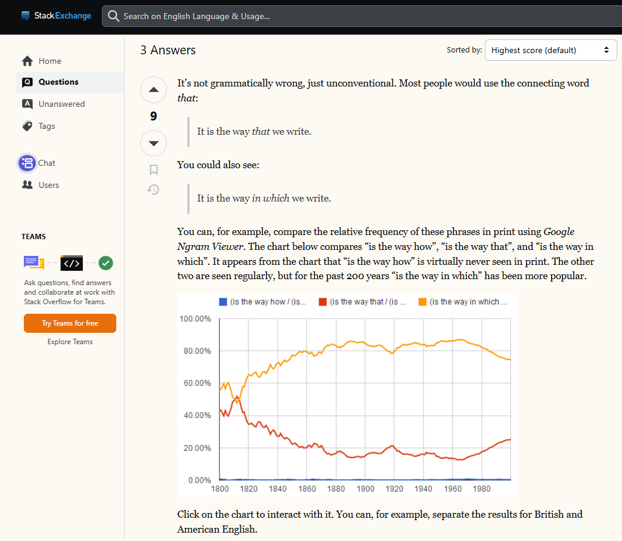622x541 pixels.
Task: Open the Explore Teams link
Action: click(70, 342)
